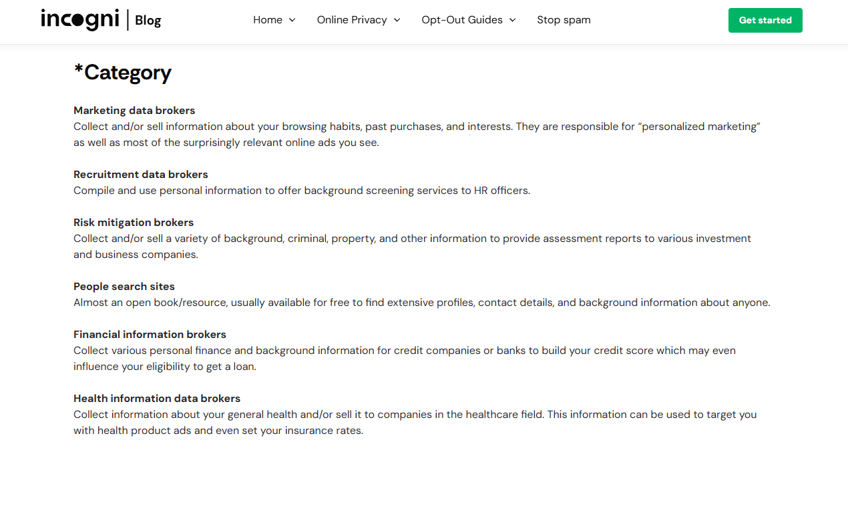The image size is (848, 508).
Task: Open the Blog link beside the logo
Action: tap(148, 21)
